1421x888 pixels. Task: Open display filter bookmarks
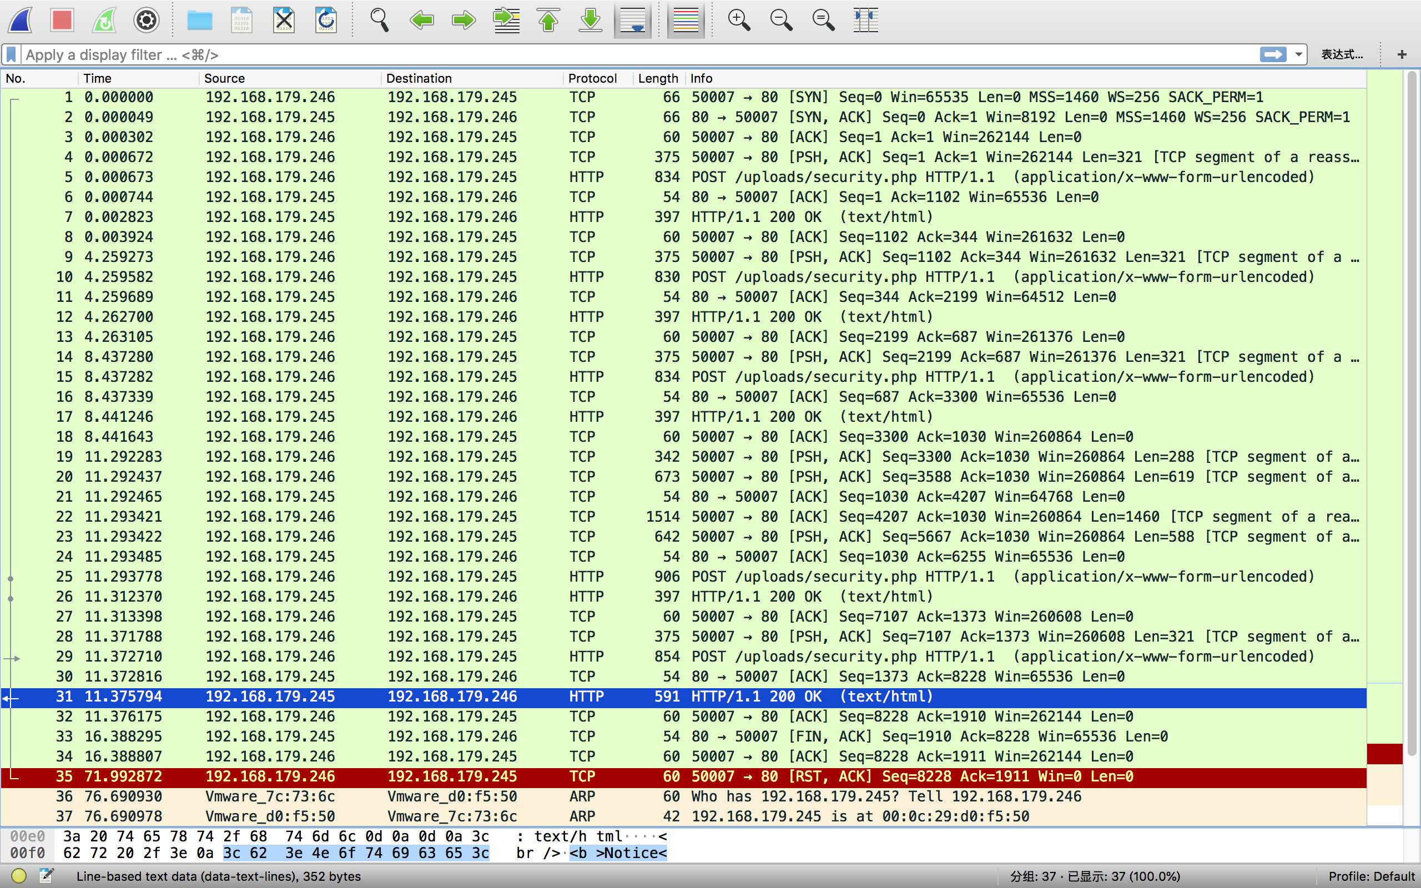pyautogui.click(x=11, y=54)
